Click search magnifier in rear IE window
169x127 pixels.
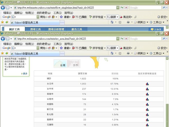[164, 8]
